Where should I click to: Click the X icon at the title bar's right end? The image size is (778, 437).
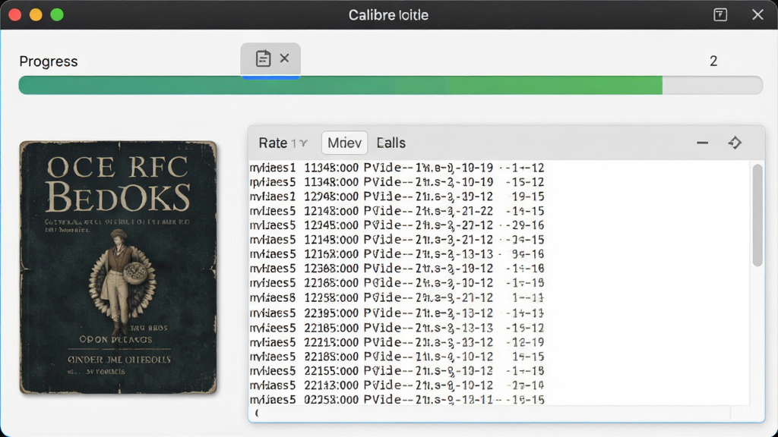point(757,15)
